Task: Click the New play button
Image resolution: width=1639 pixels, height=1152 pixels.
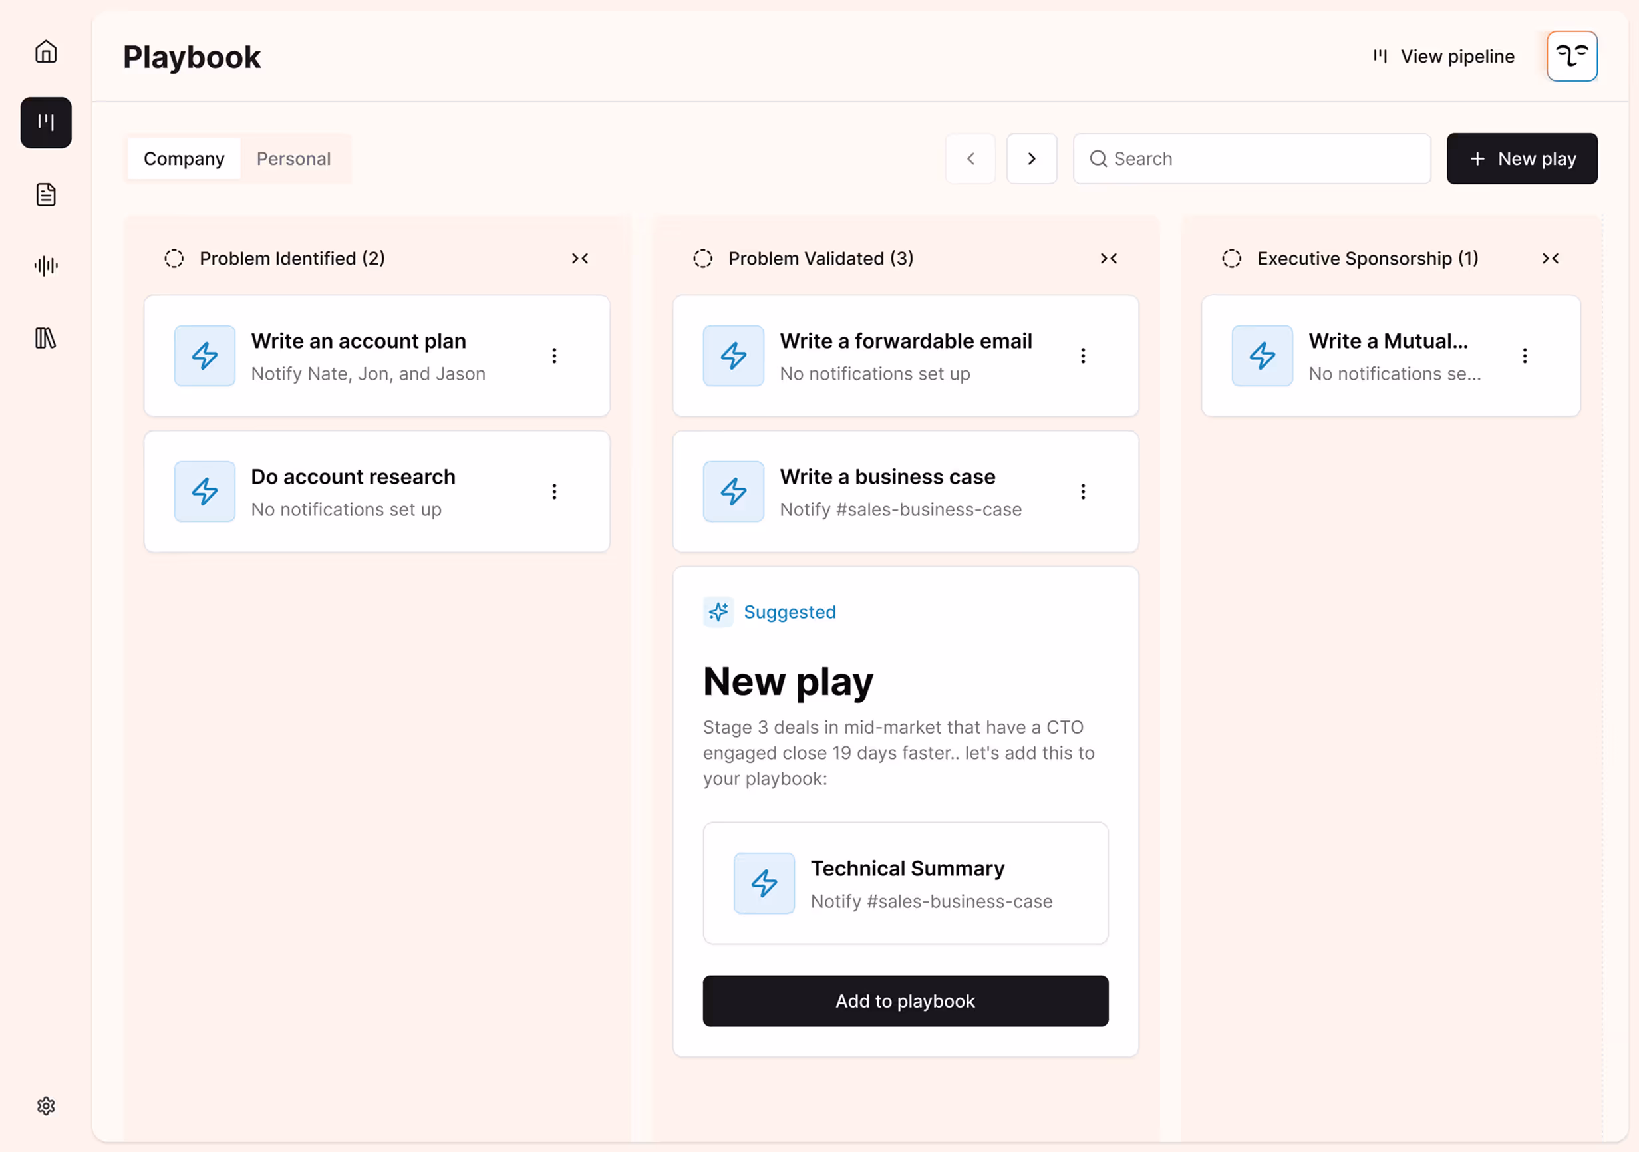Action: click(x=1521, y=158)
